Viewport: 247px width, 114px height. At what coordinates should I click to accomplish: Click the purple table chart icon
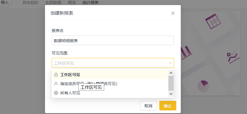(x=213, y=21)
